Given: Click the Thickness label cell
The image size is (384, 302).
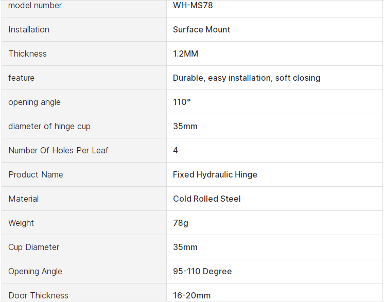Looking at the screenshot, I should click(x=27, y=54).
